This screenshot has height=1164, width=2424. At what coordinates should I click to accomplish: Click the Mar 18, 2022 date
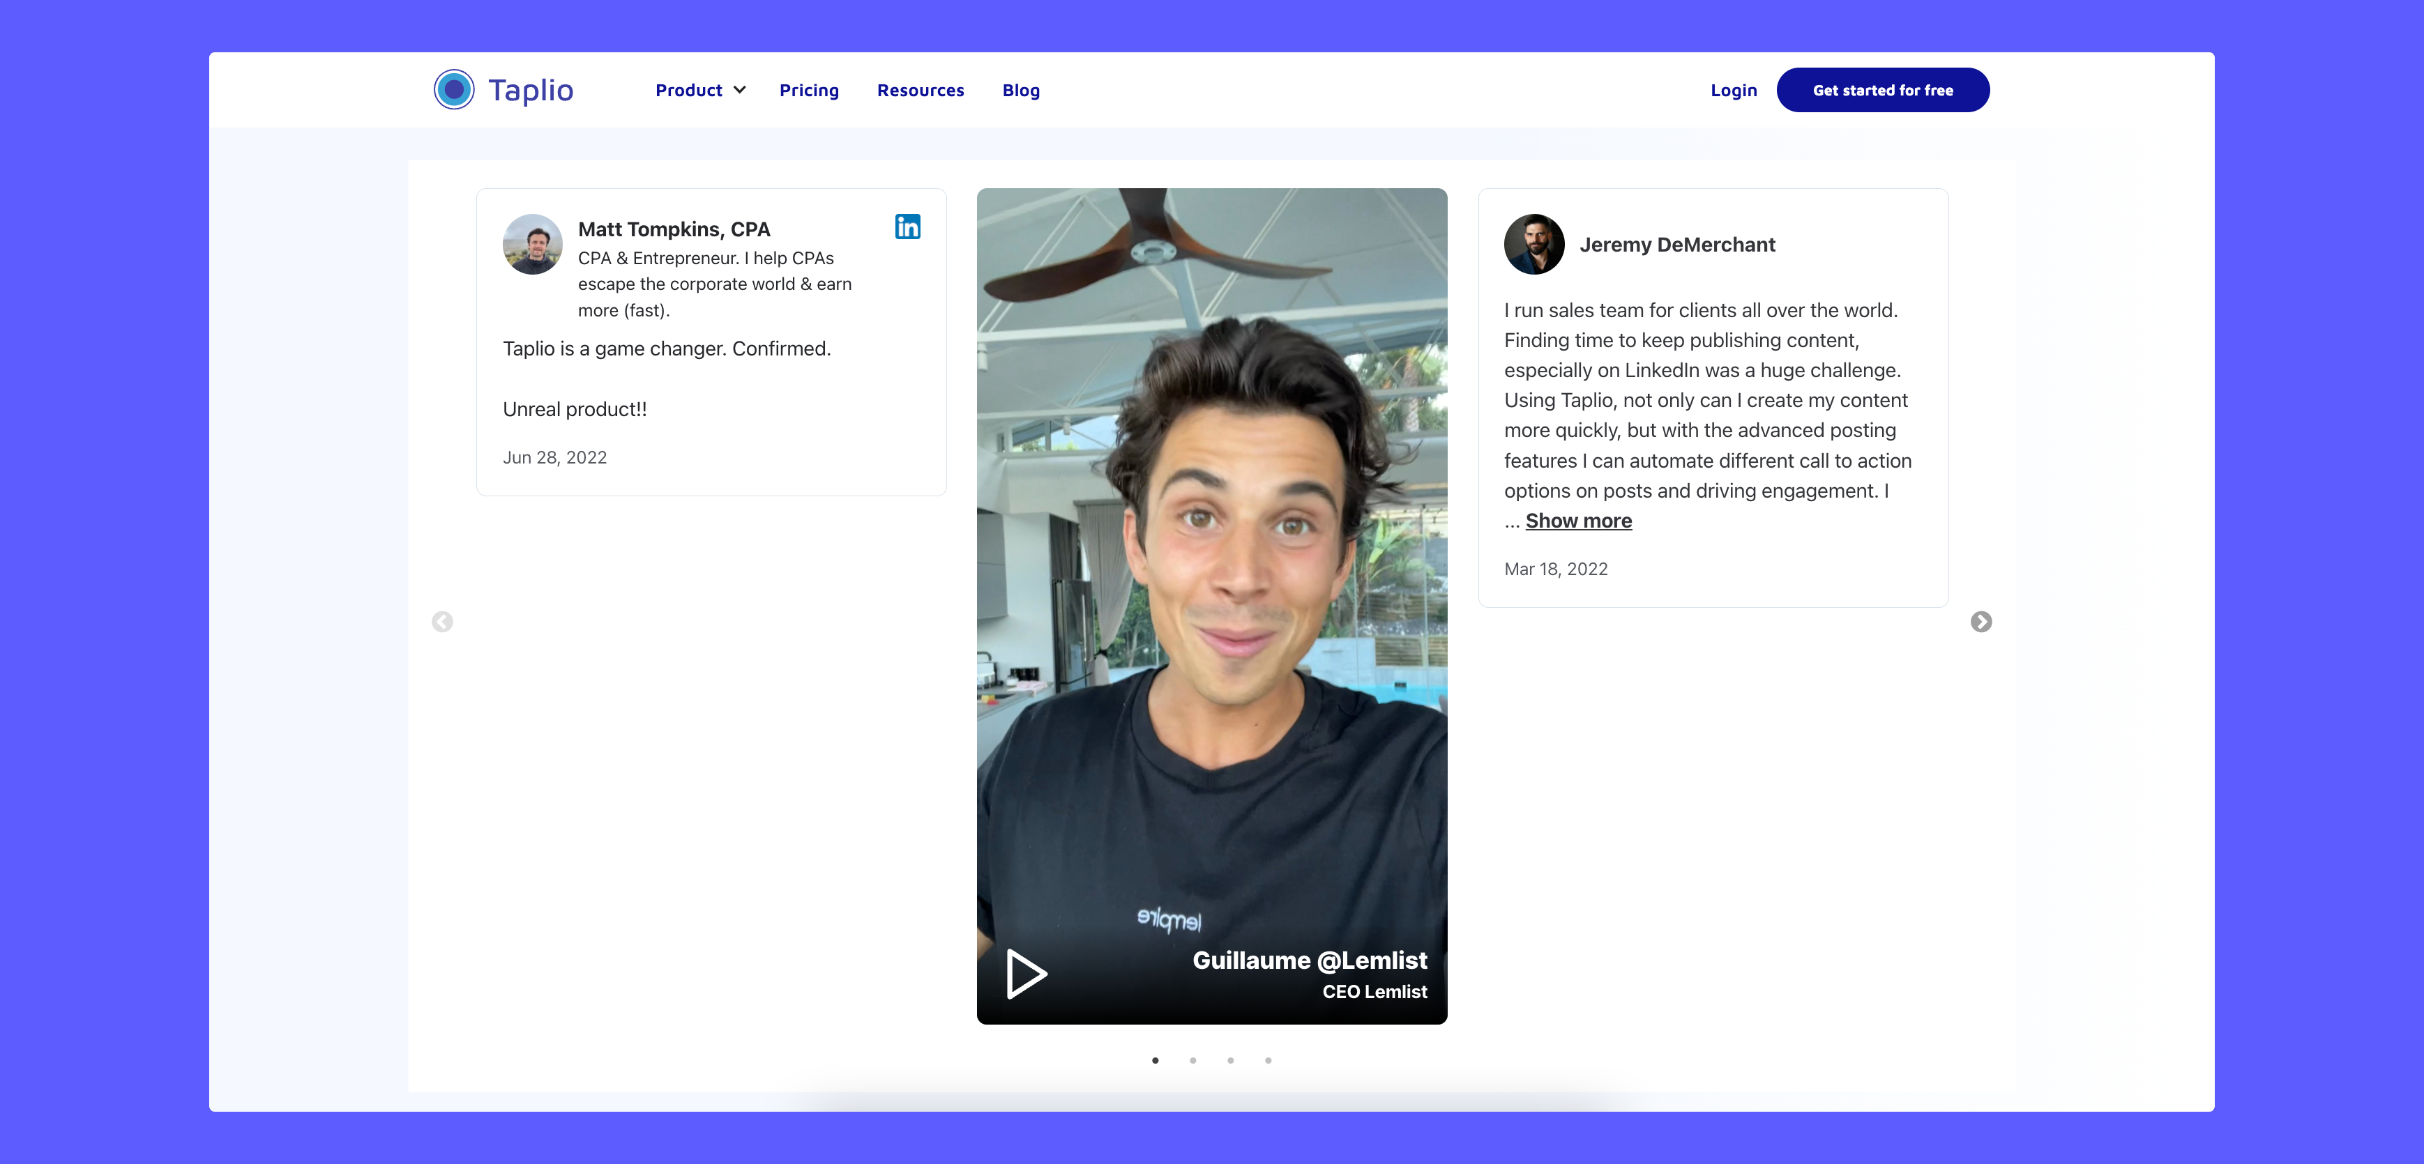(1556, 569)
